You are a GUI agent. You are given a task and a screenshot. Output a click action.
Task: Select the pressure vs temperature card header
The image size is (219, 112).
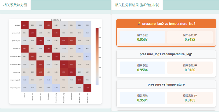(166, 84)
